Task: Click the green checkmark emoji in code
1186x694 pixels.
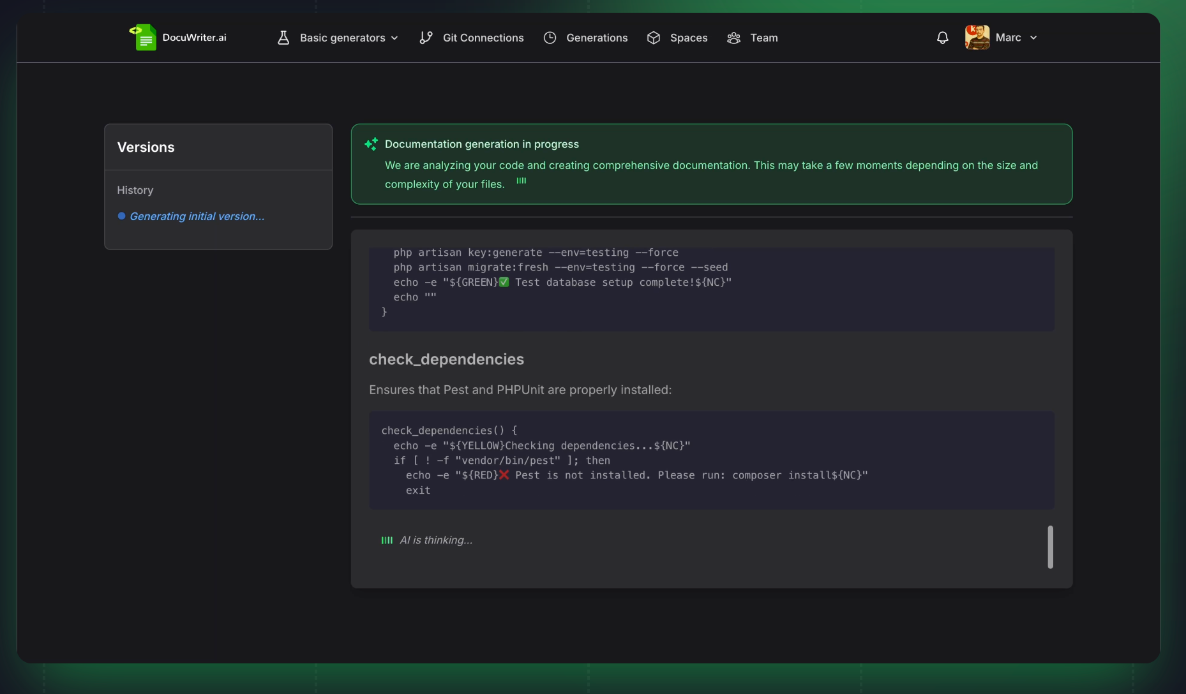Action: [504, 282]
